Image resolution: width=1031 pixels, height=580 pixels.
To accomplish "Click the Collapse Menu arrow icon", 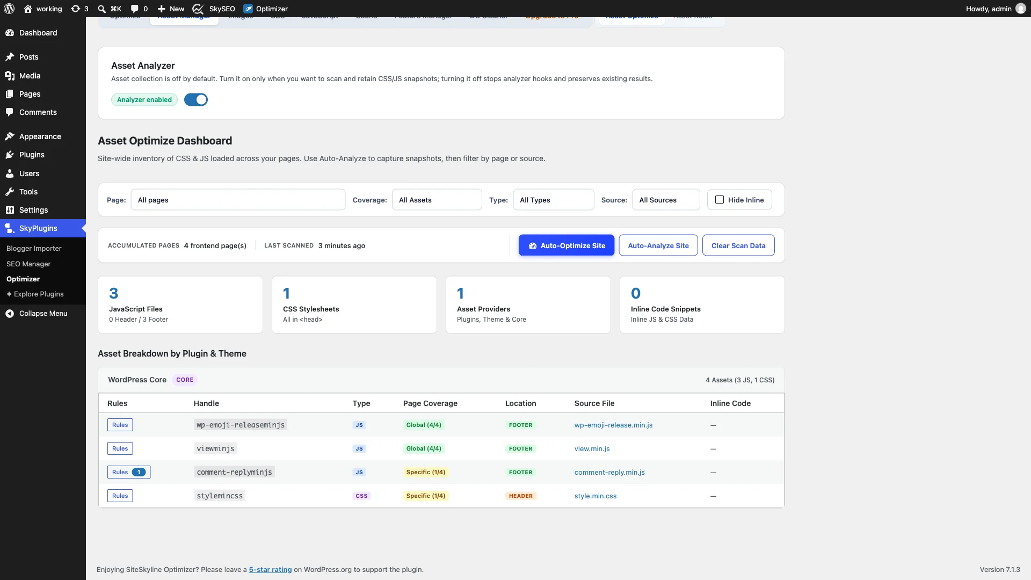I will click(10, 314).
